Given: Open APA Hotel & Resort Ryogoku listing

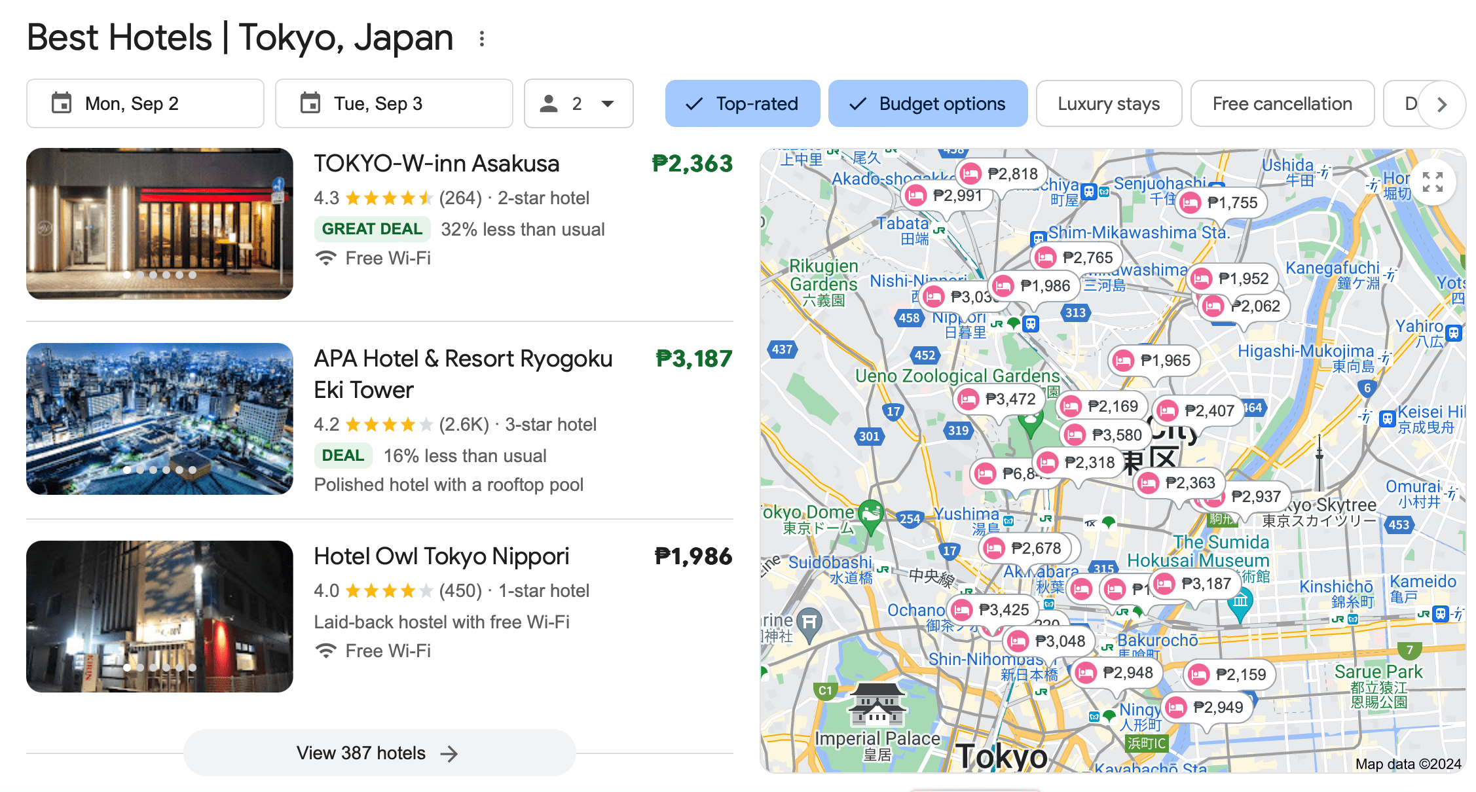Looking at the screenshot, I should (x=463, y=374).
